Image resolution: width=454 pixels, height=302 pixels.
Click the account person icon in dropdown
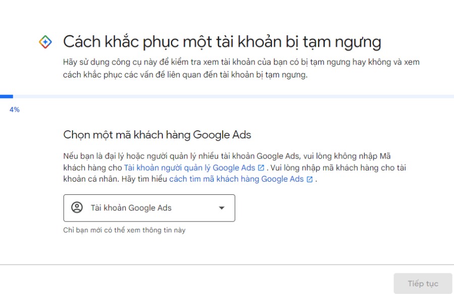77,207
